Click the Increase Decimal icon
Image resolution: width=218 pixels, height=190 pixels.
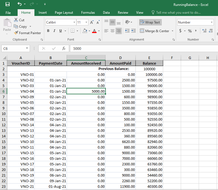(x=204, y=31)
